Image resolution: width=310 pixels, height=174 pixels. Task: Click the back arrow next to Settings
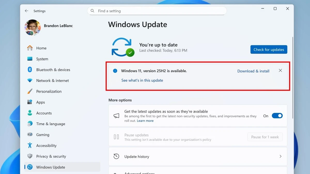point(26,11)
